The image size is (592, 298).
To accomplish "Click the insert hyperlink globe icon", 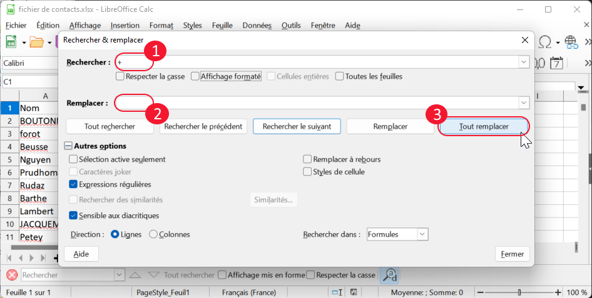I will (571, 42).
